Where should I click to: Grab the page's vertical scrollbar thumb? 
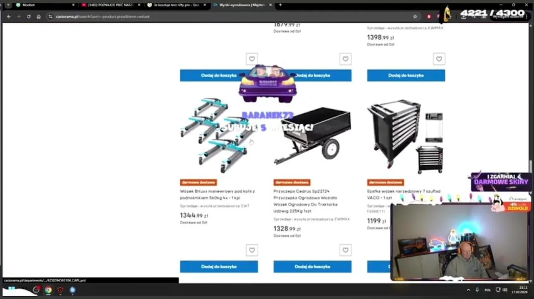coord(531,166)
